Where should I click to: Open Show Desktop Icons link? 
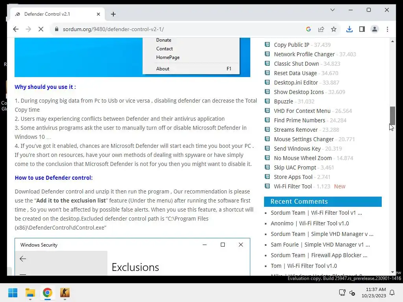[x=299, y=92]
